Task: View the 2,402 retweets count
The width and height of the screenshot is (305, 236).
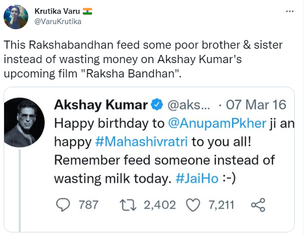Action: tap(159, 205)
